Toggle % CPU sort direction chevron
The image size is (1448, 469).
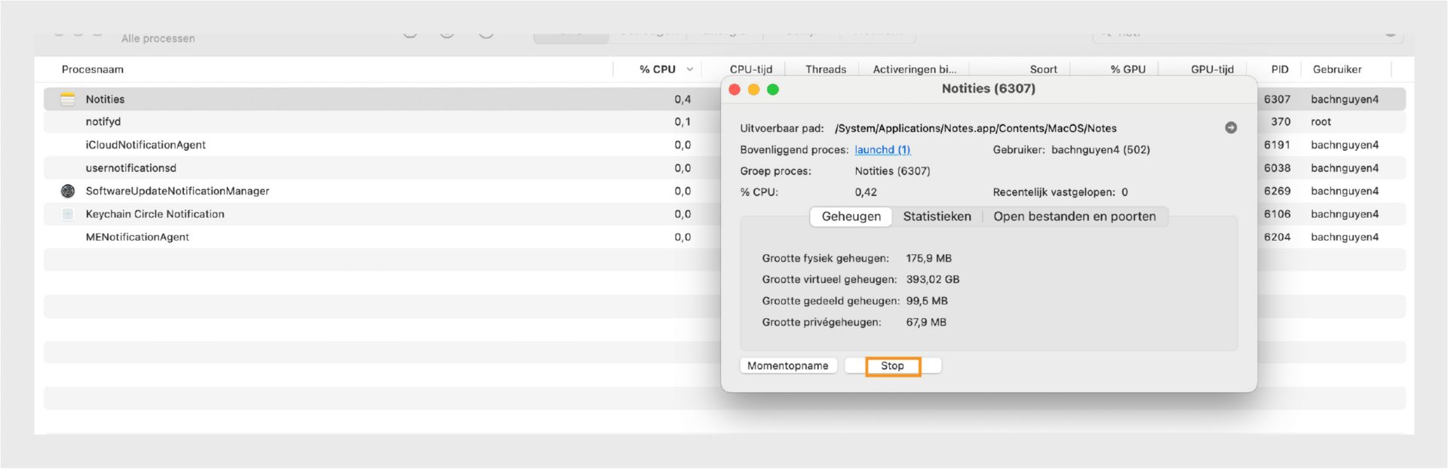click(x=689, y=69)
